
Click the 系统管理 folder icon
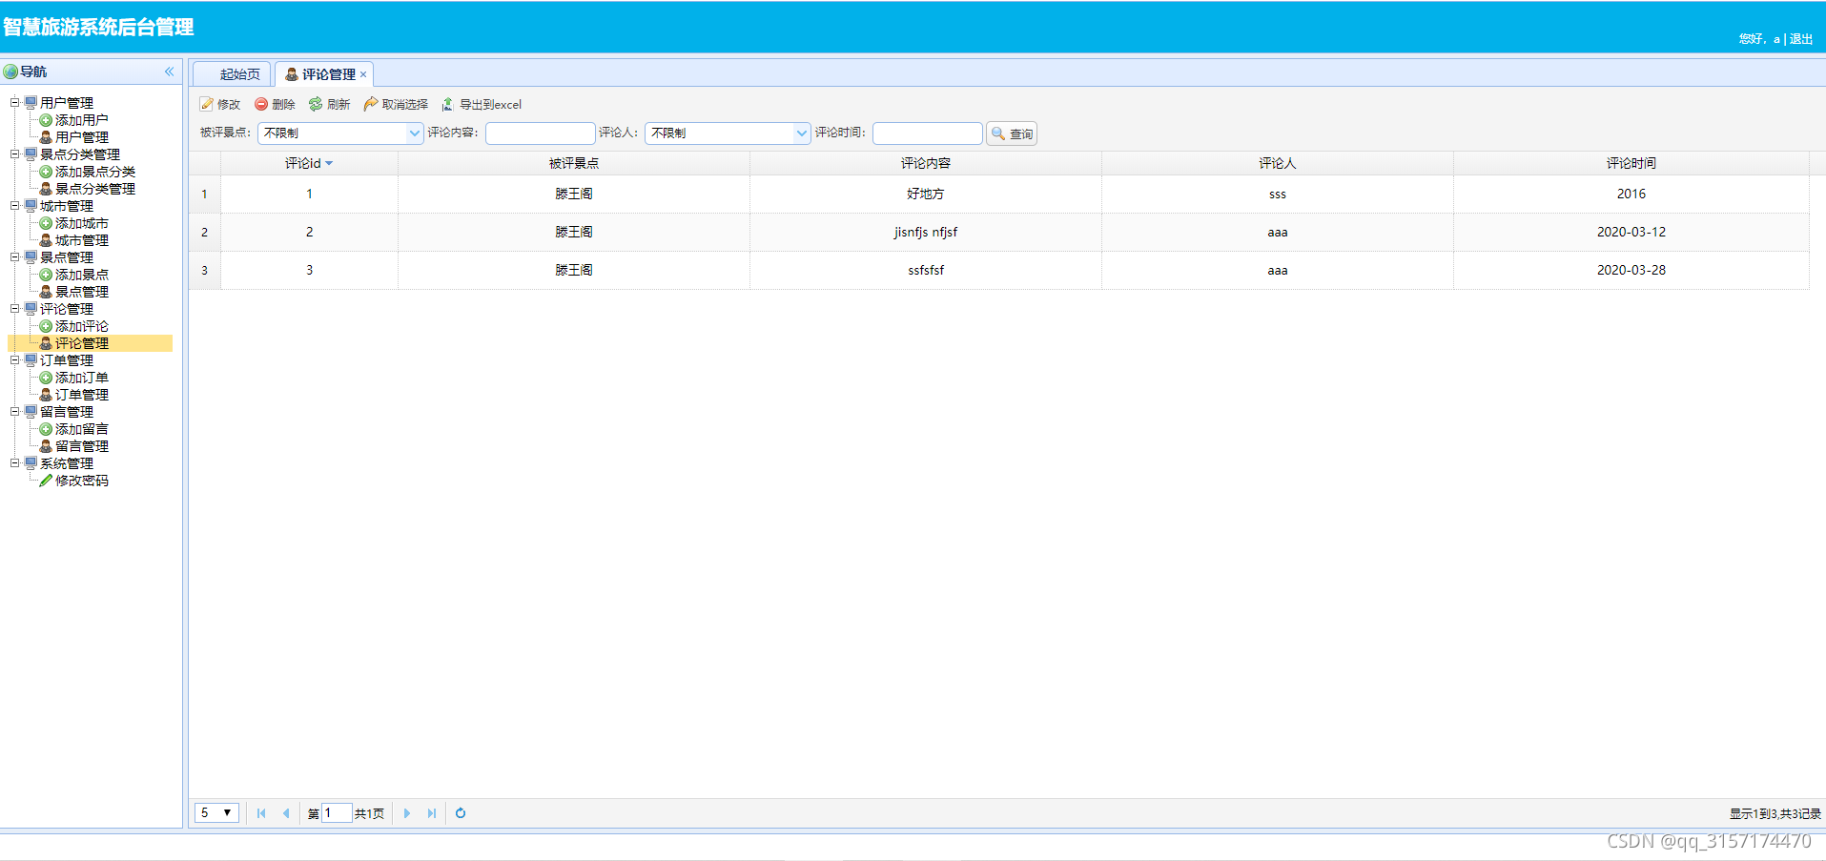(x=31, y=462)
